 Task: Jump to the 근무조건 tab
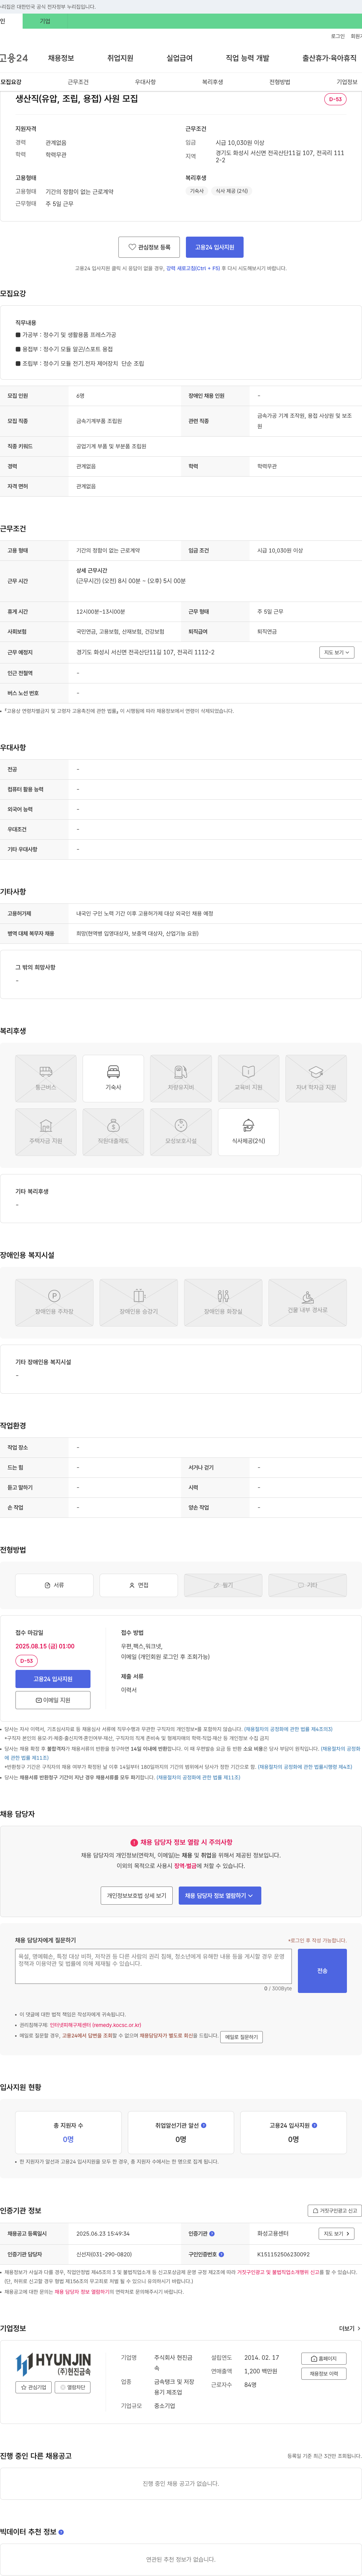coord(78,82)
